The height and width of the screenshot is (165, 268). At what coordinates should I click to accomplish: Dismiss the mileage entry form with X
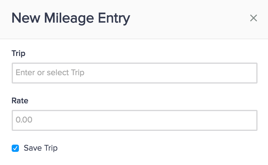(253, 18)
